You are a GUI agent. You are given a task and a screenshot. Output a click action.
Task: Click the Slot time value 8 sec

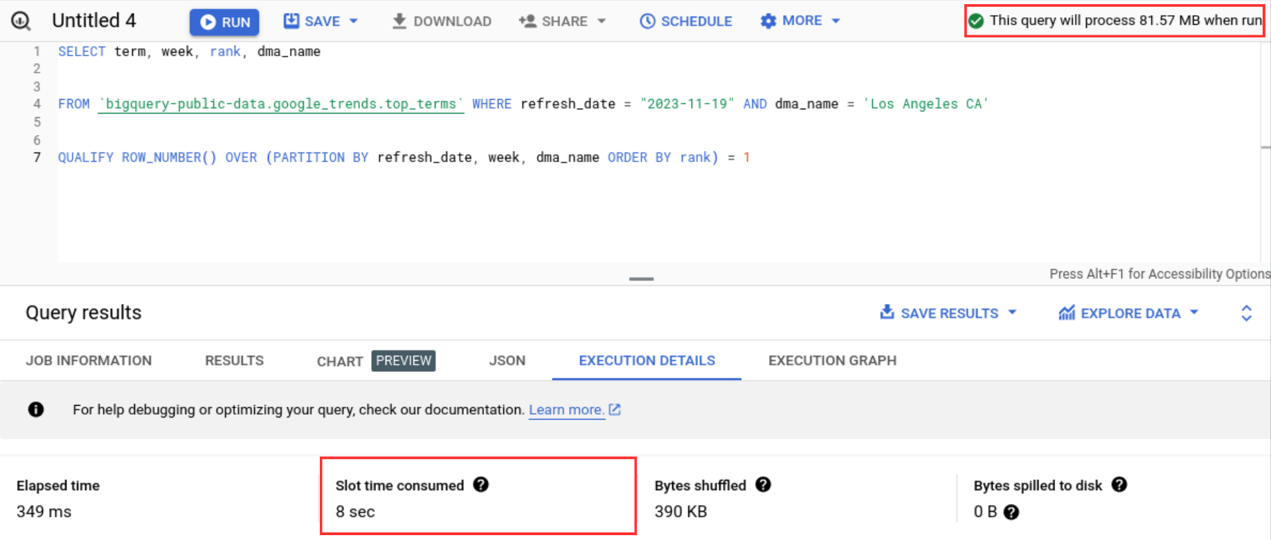(x=355, y=512)
